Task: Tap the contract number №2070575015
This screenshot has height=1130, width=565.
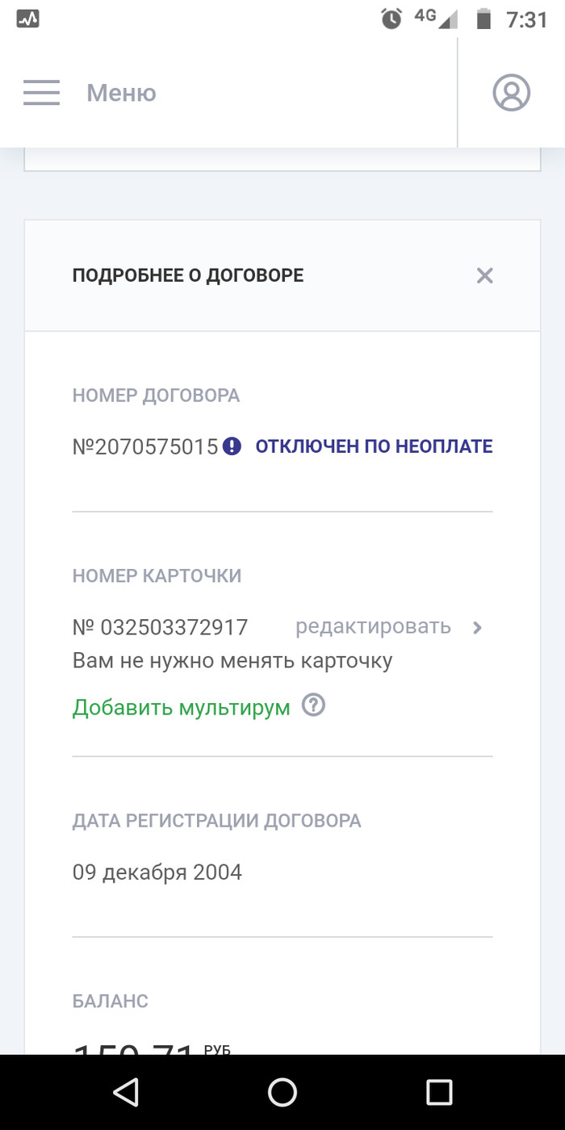Action: (145, 446)
